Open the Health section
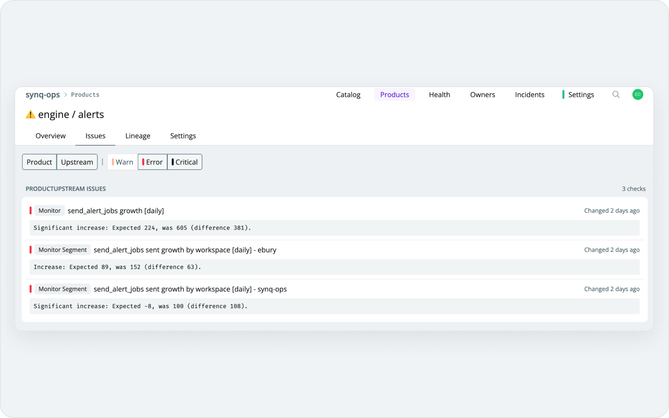Image resolution: width=669 pixels, height=418 pixels. click(x=439, y=94)
